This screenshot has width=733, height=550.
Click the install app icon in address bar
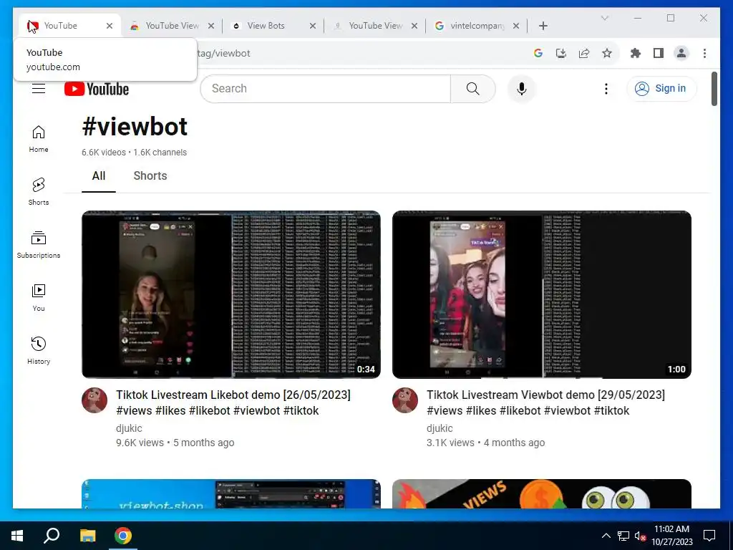tap(561, 53)
